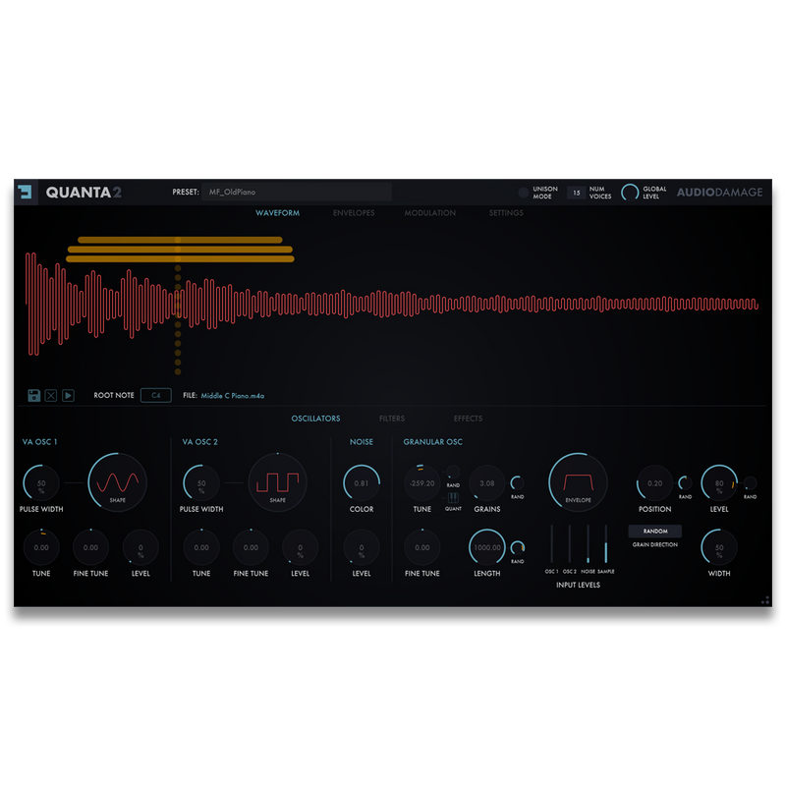786x786 pixels.
Task: Open the Effects section
Action: 468,419
